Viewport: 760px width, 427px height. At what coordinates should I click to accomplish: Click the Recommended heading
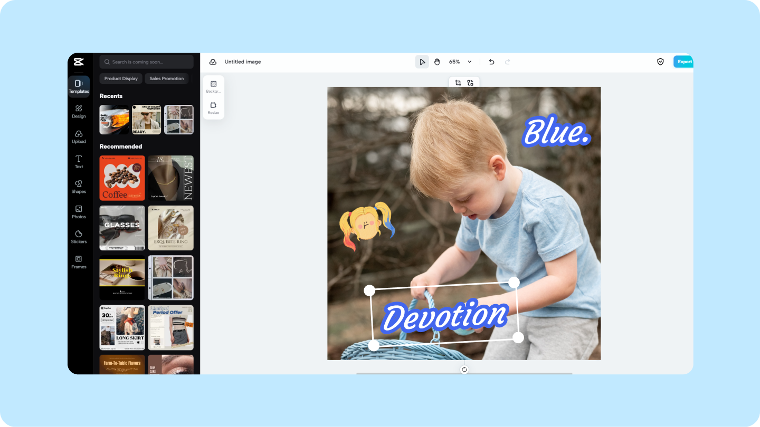click(x=121, y=147)
